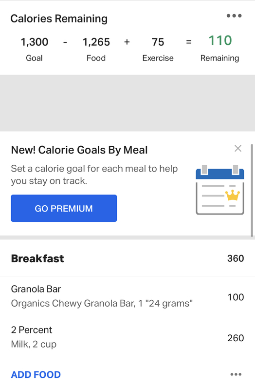The height and width of the screenshot is (390, 255).
Task: Tap ADD FOOD under Breakfast
Action: (x=36, y=374)
